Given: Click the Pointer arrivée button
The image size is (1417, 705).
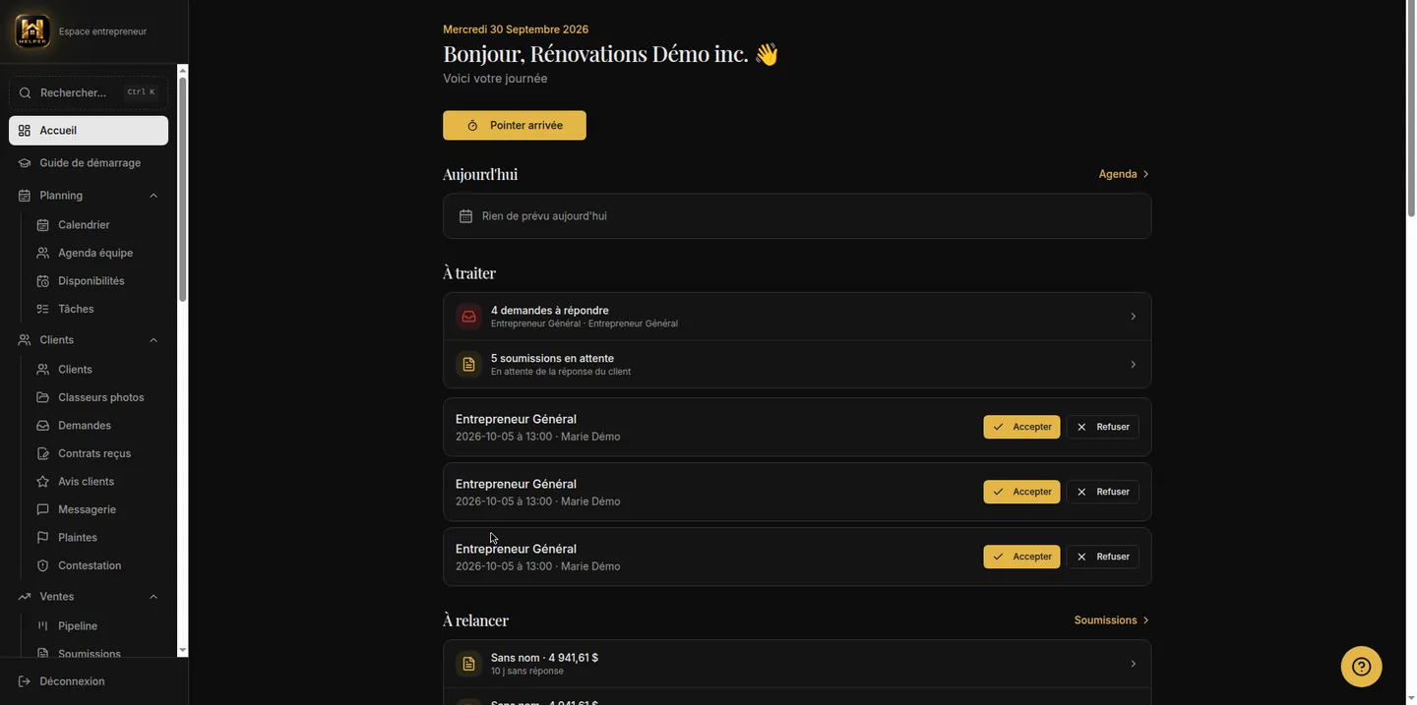Looking at the screenshot, I should point(515,126).
